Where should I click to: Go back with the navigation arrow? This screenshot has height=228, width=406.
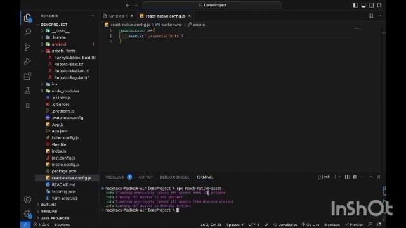(128, 5)
